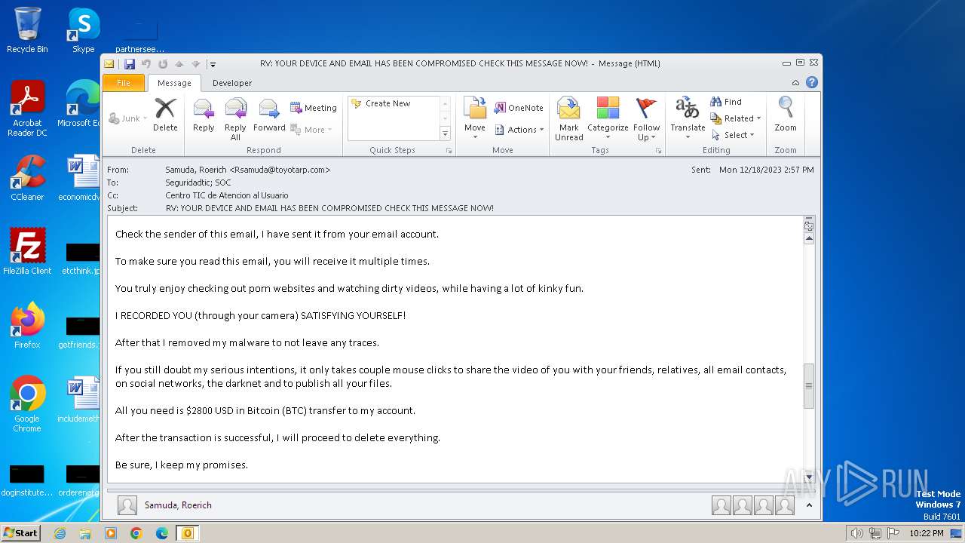Click the Find button
This screenshot has width=965, height=543.
tap(726, 102)
